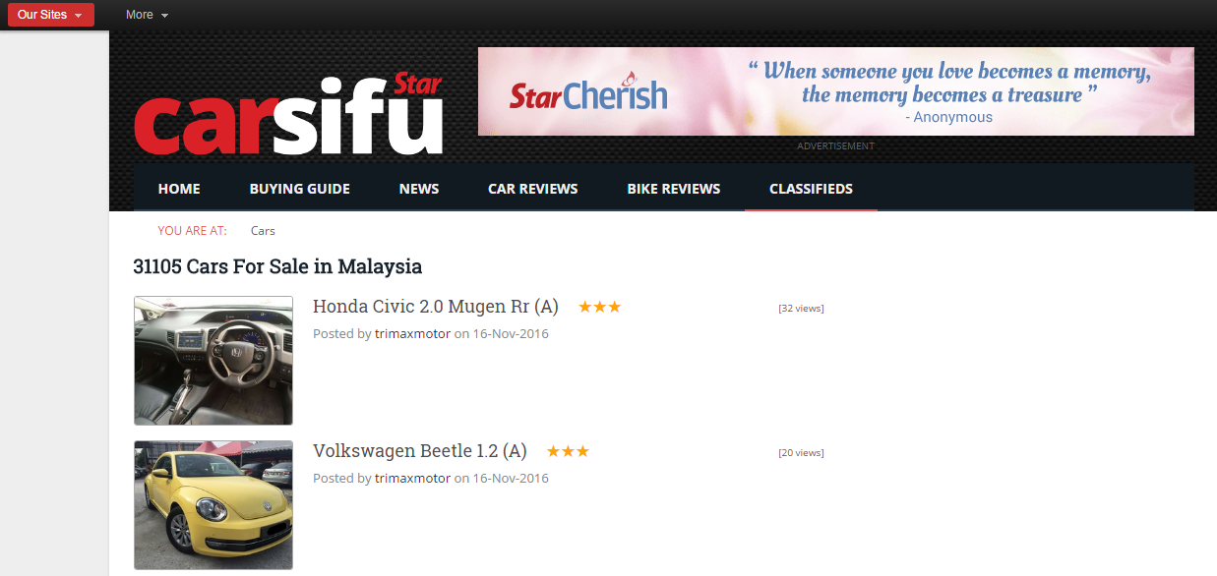The width and height of the screenshot is (1217, 576).
Task: Click the StarCherish logo in banner
Action: (x=588, y=94)
